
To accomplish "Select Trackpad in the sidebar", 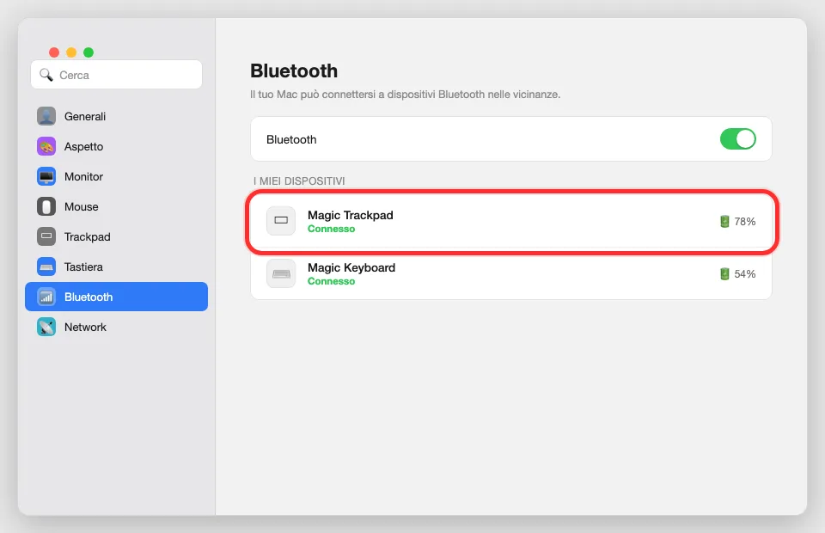I will tap(116, 236).
